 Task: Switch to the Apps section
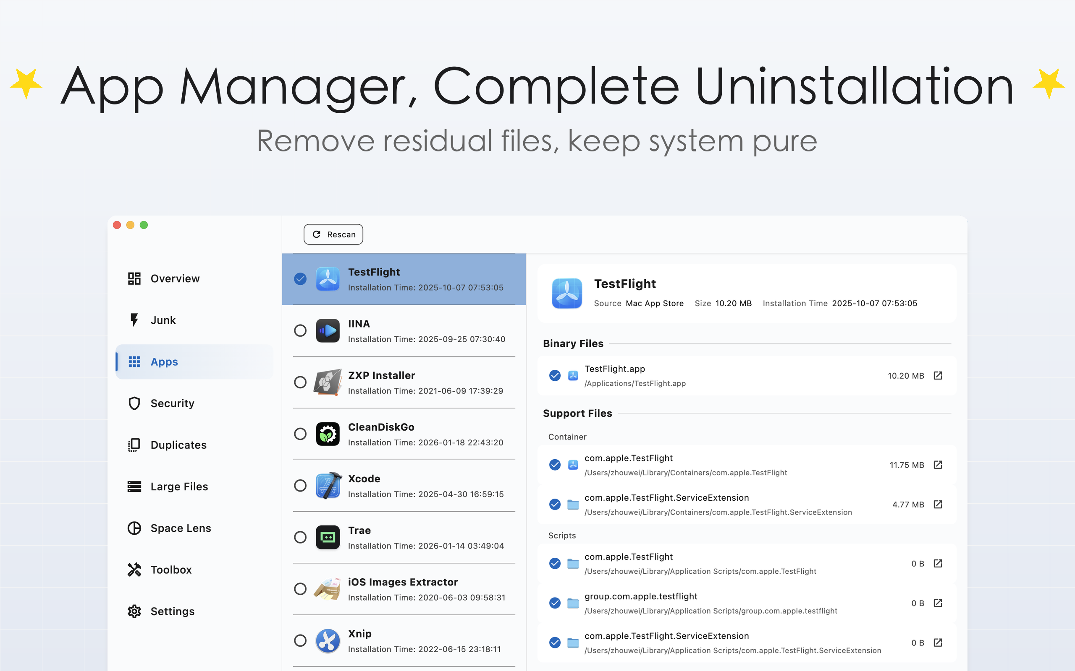point(164,362)
